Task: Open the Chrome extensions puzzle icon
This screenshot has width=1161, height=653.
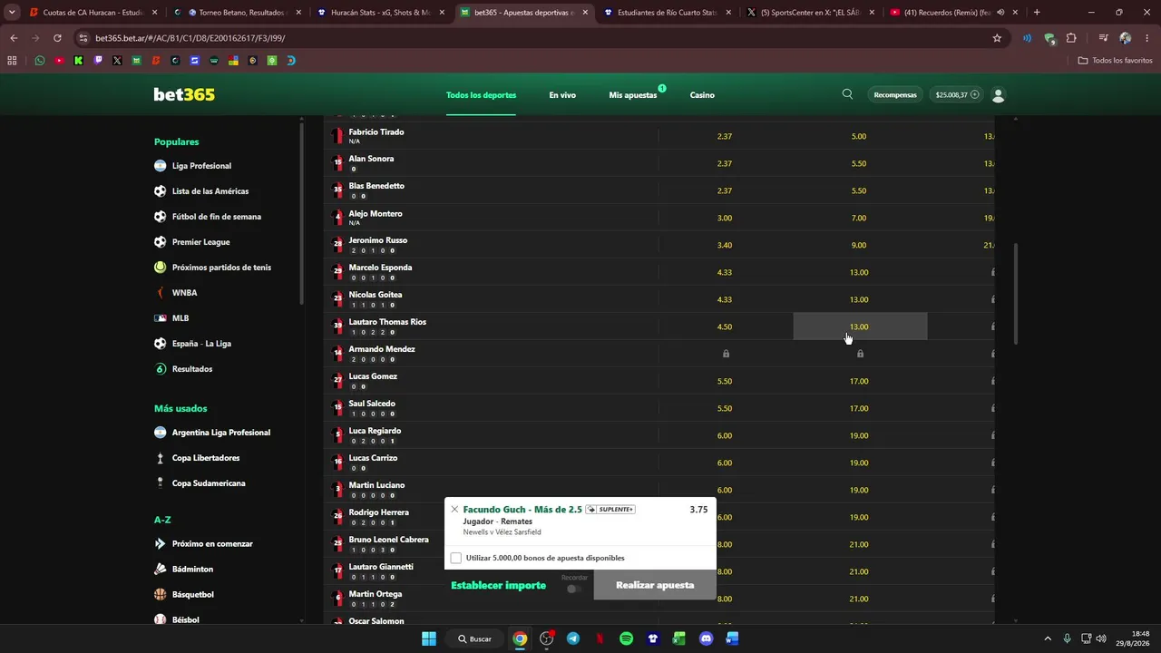Action: (1071, 38)
